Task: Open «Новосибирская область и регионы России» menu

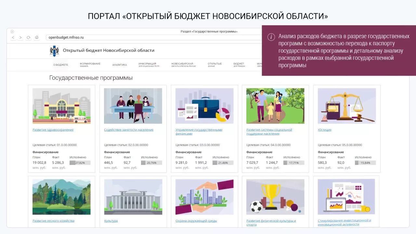Action: tap(184, 64)
